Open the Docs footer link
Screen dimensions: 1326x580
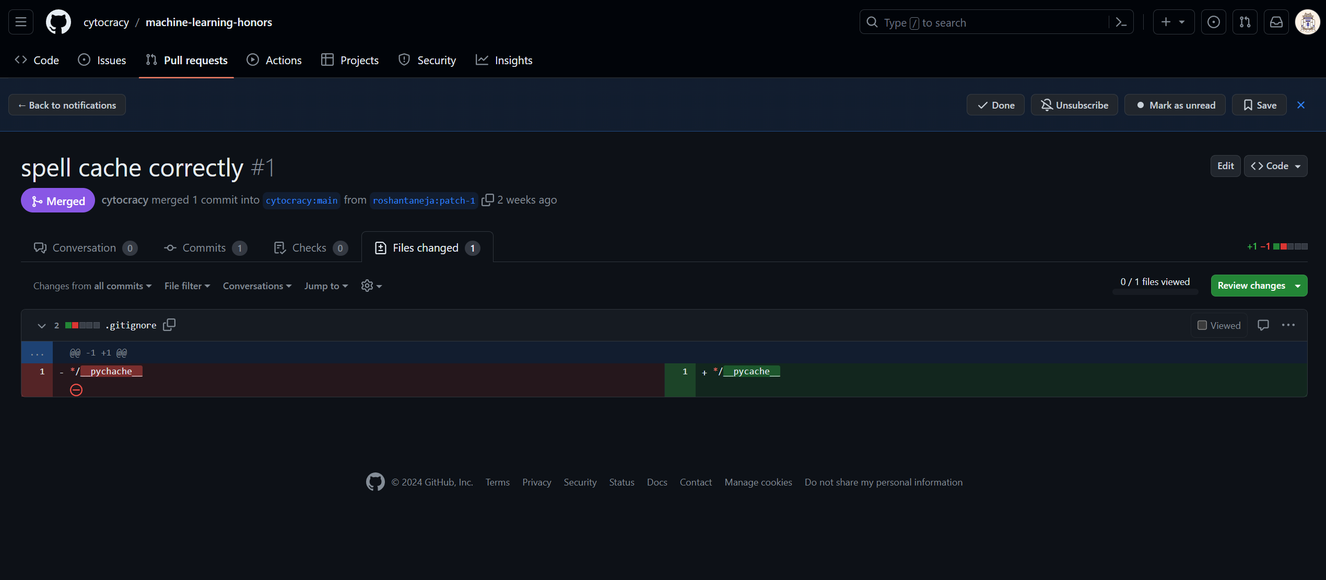(657, 482)
